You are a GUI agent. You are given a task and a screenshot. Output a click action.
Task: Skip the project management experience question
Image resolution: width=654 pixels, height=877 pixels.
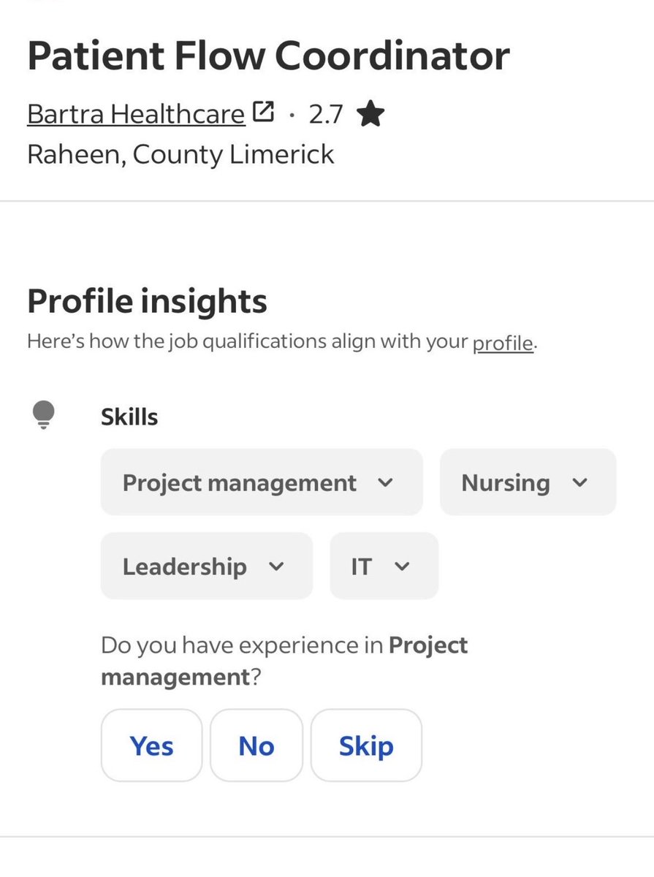366,745
